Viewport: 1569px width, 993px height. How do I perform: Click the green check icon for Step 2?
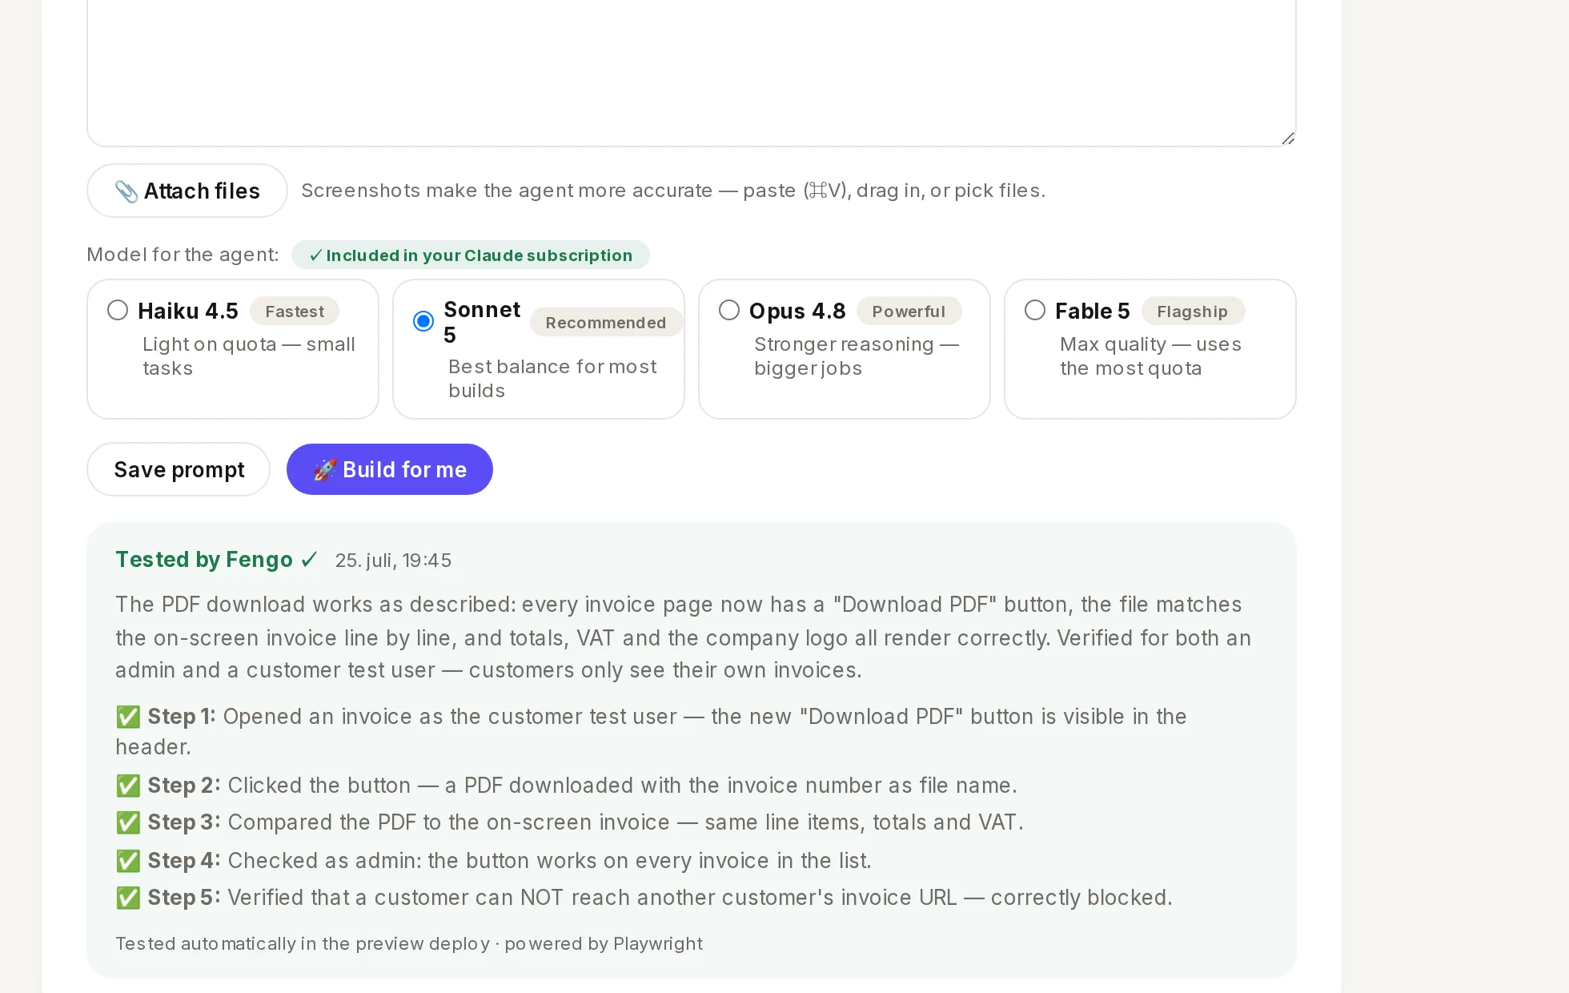128,786
